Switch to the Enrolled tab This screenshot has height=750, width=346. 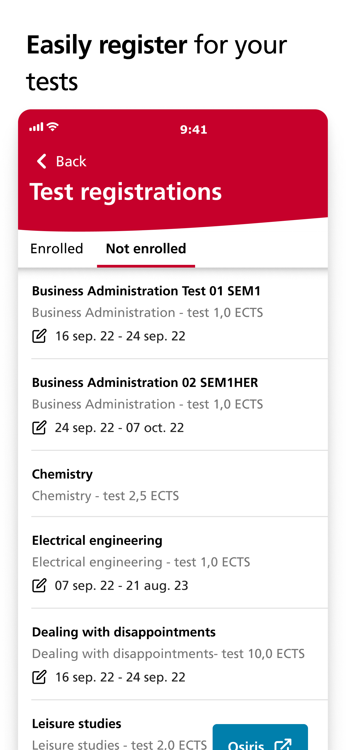[57, 249]
